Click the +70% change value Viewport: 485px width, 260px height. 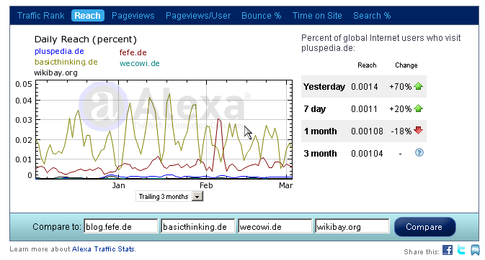[400, 87]
